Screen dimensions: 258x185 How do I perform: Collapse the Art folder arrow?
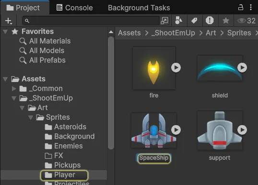pos(22,108)
